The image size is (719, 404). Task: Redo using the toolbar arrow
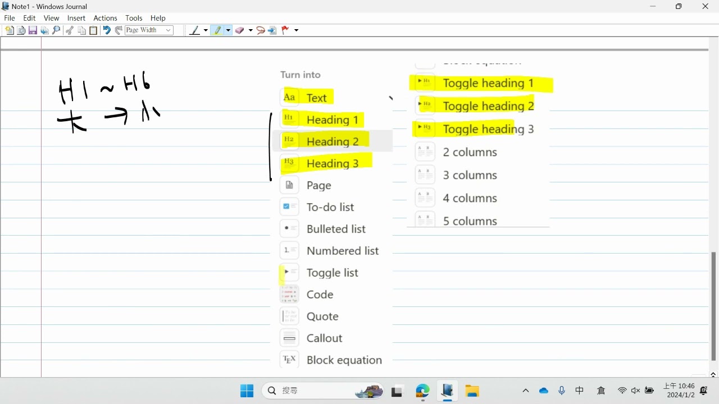pos(119,30)
